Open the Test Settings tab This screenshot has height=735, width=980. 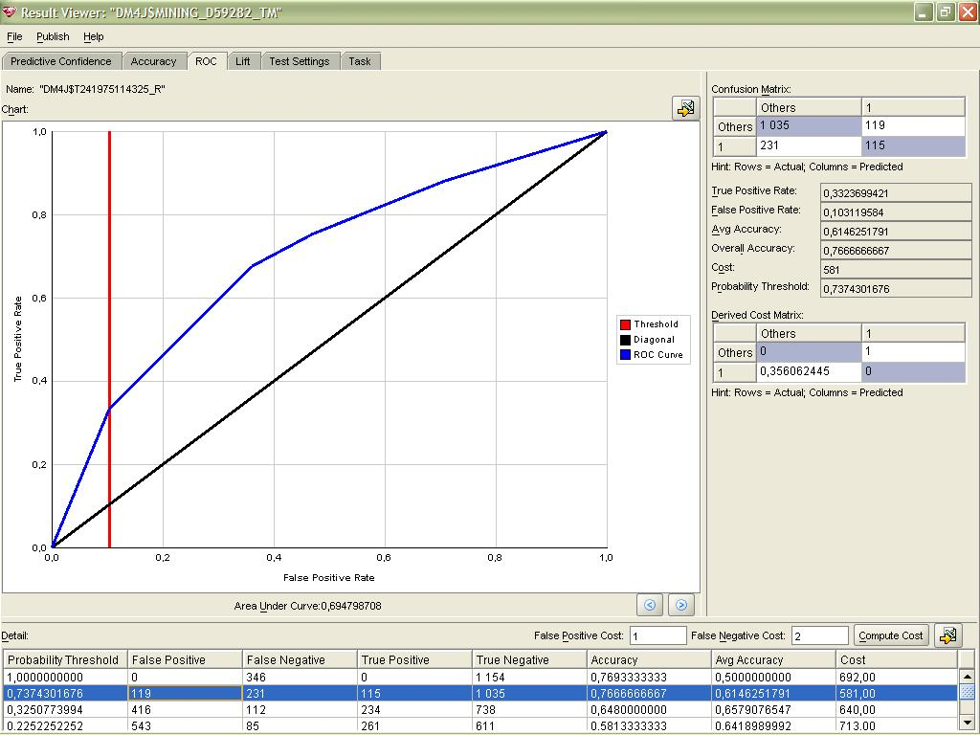(299, 61)
